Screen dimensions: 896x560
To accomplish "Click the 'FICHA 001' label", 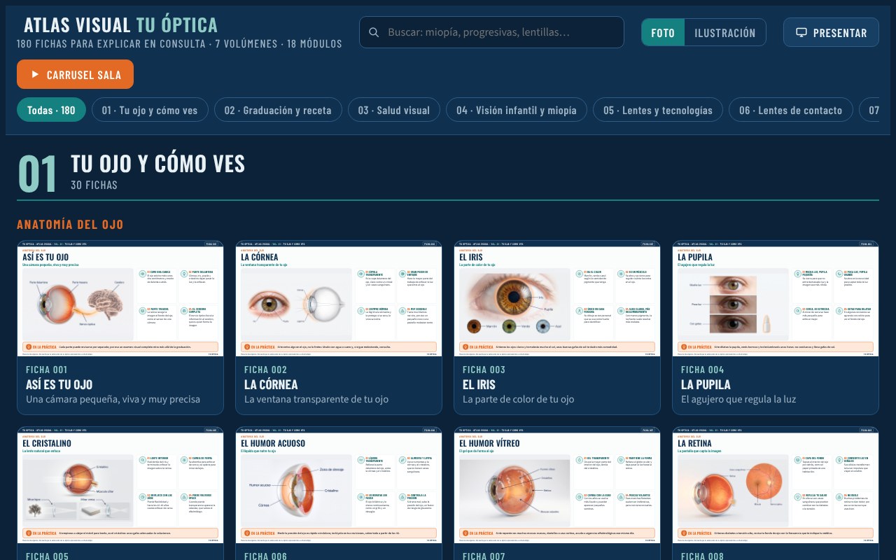I will tap(47, 370).
